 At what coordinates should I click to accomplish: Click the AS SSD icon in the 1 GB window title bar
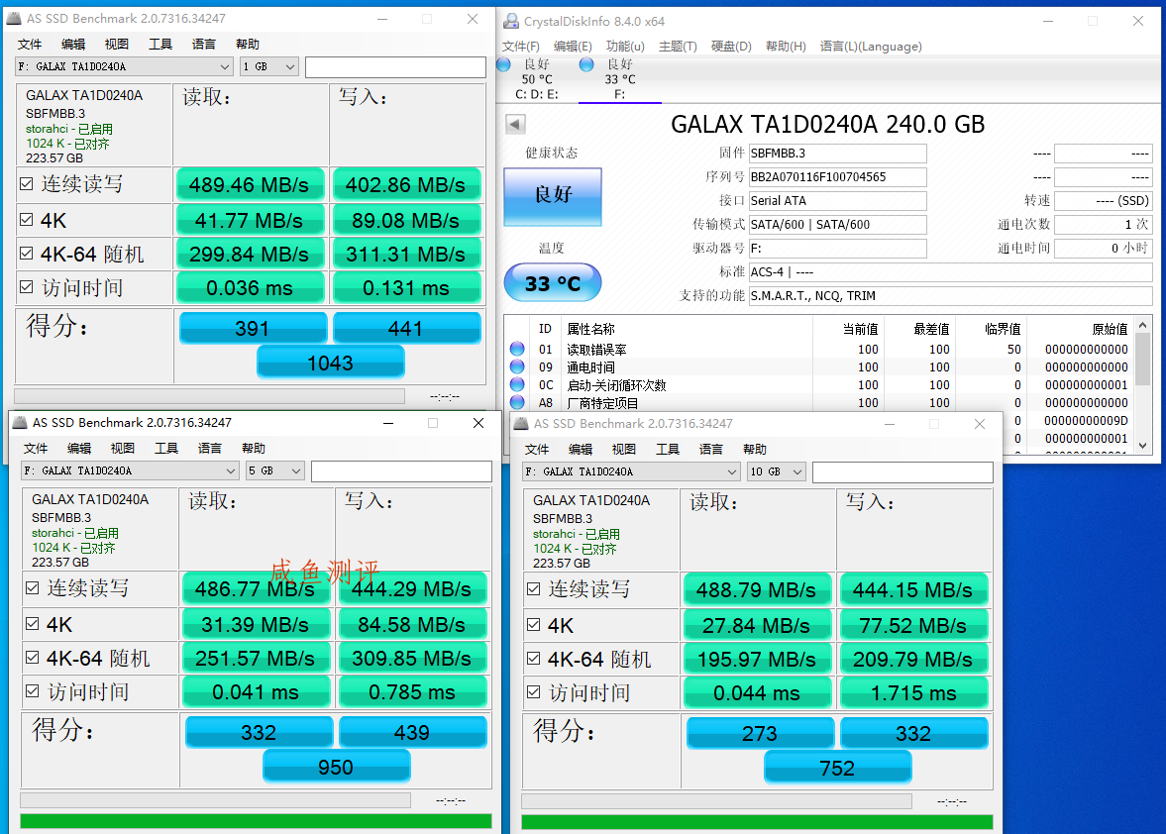click(14, 19)
